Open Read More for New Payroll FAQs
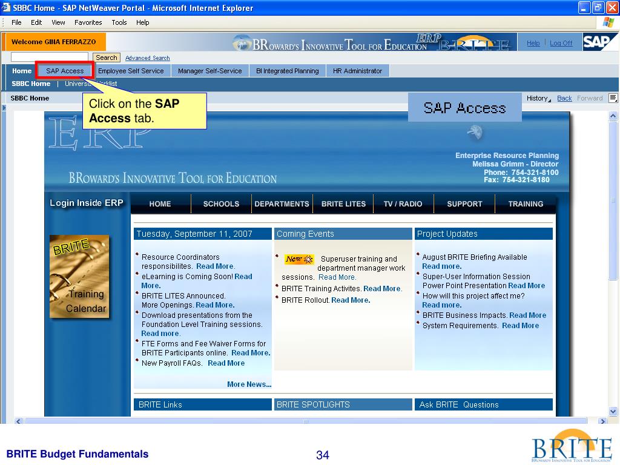This screenshot has width=620, height=465. pos(226,363)
